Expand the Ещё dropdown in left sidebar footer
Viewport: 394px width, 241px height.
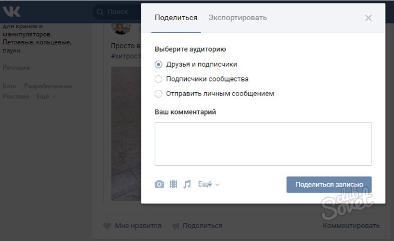click(46, 97)
